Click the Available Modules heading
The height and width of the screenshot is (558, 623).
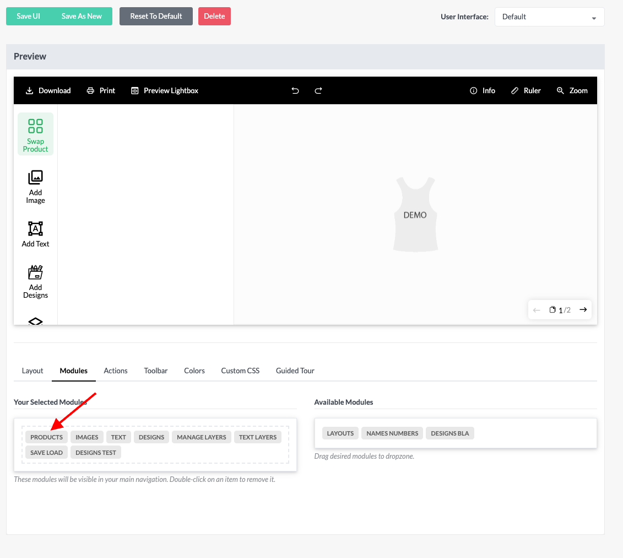pyautogui.click(x=344, y=402)
